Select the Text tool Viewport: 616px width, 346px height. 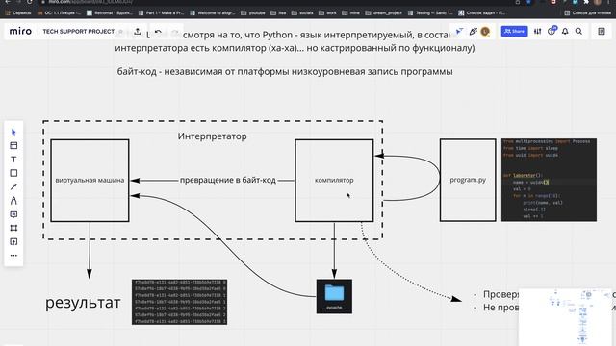[x=13, y=160]
